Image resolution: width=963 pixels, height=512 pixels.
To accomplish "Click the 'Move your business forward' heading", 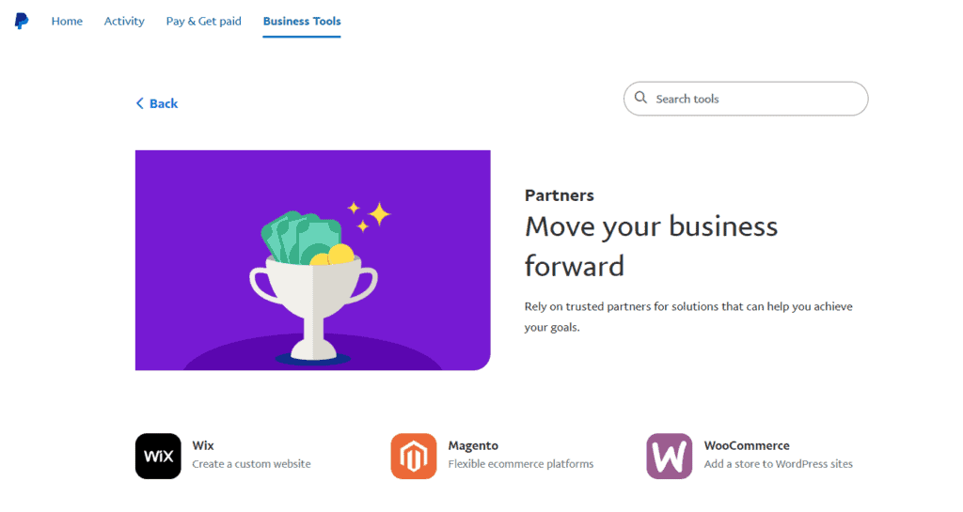I will click(651, 246).
